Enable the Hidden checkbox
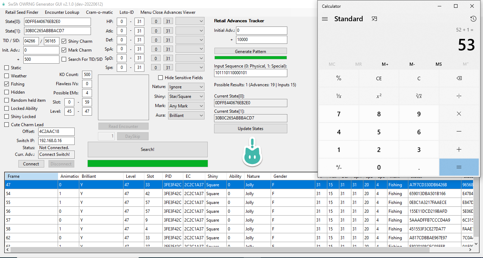The width and height of the screenshot is (483, 258). pos(7,92)
